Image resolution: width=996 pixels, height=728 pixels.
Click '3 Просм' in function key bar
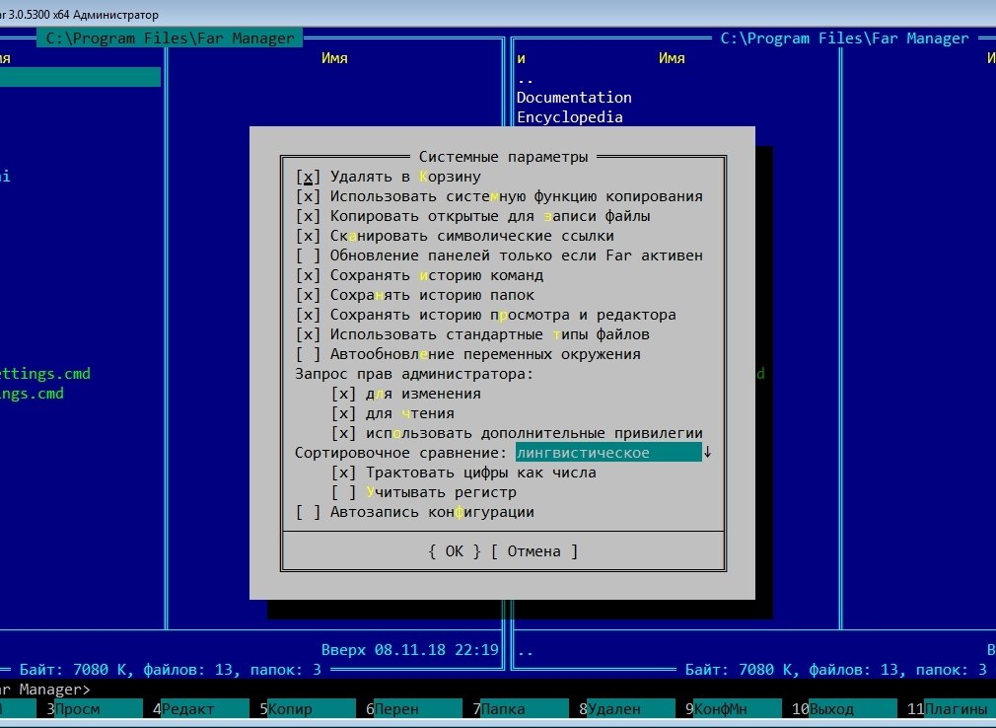click(x=94, y=708)
